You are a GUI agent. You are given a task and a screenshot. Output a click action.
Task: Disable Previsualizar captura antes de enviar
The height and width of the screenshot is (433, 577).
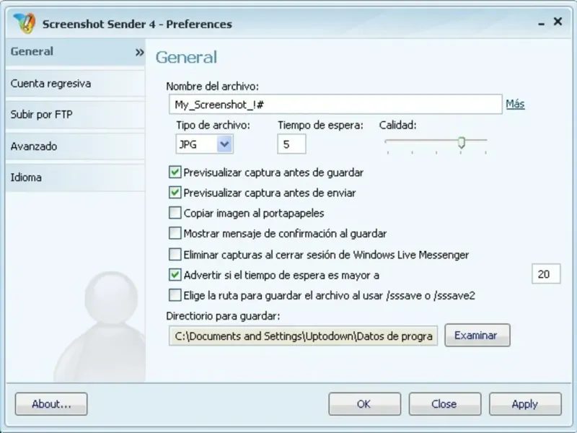pos(175,193)
